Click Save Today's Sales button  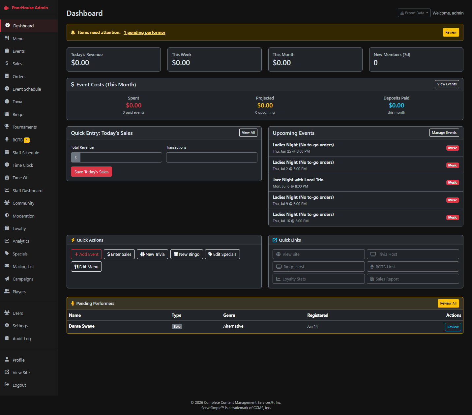[x=91, y=172]
